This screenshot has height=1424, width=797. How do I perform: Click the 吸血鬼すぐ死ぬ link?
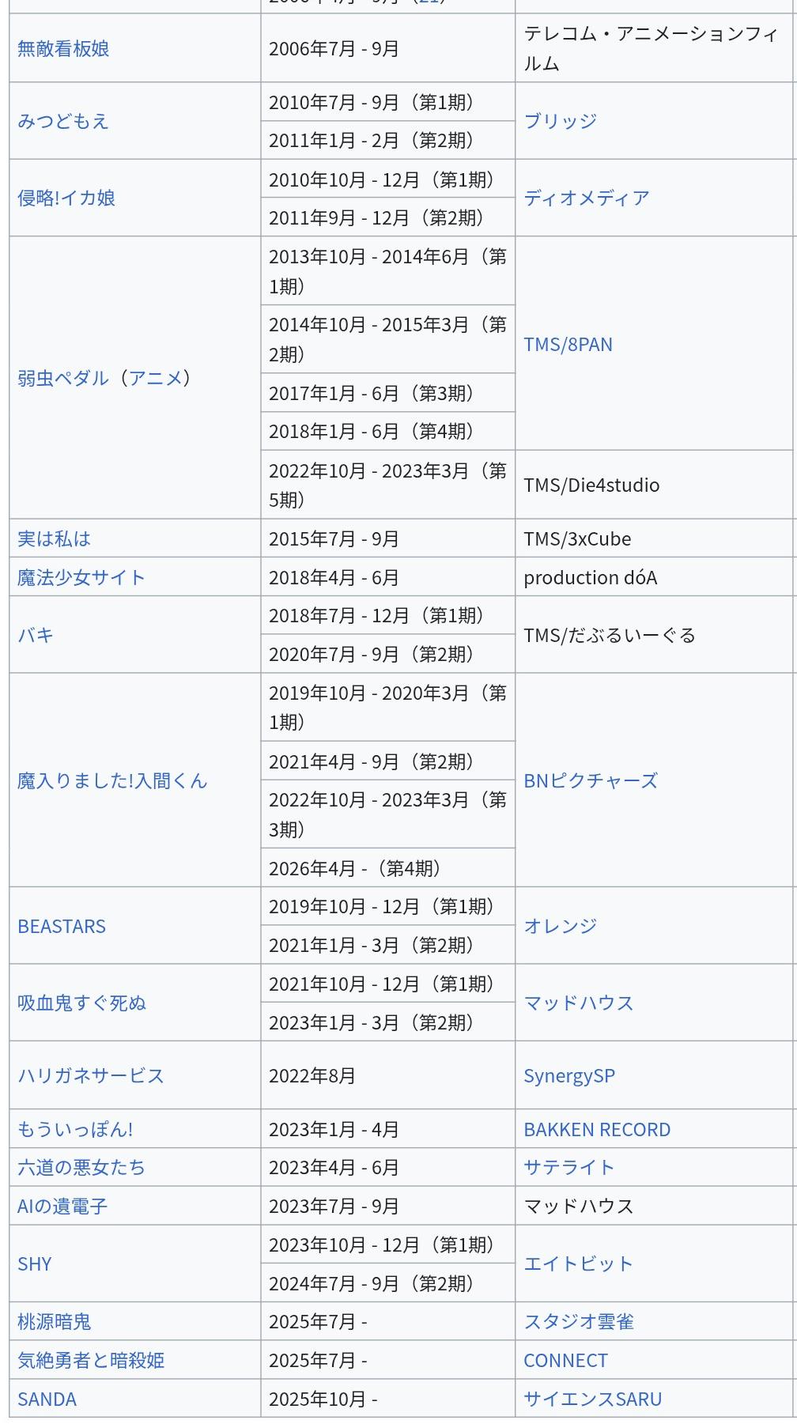tap(81, 1003)
